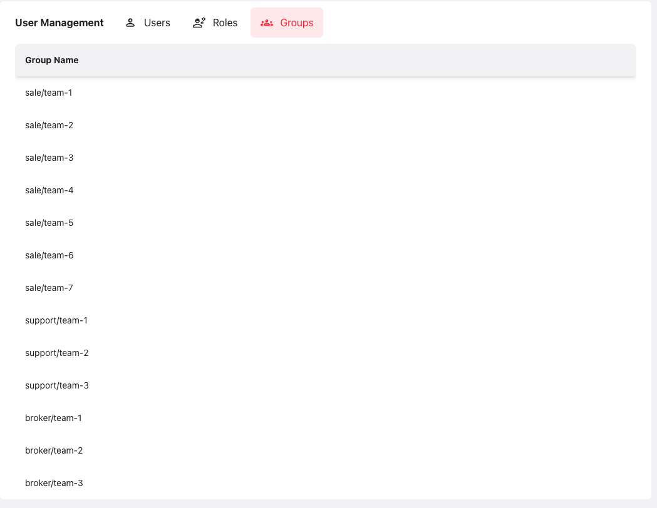Click the Roles gear-person icon
The height and width of the screenshot is (508, 657).
(199, 23)
